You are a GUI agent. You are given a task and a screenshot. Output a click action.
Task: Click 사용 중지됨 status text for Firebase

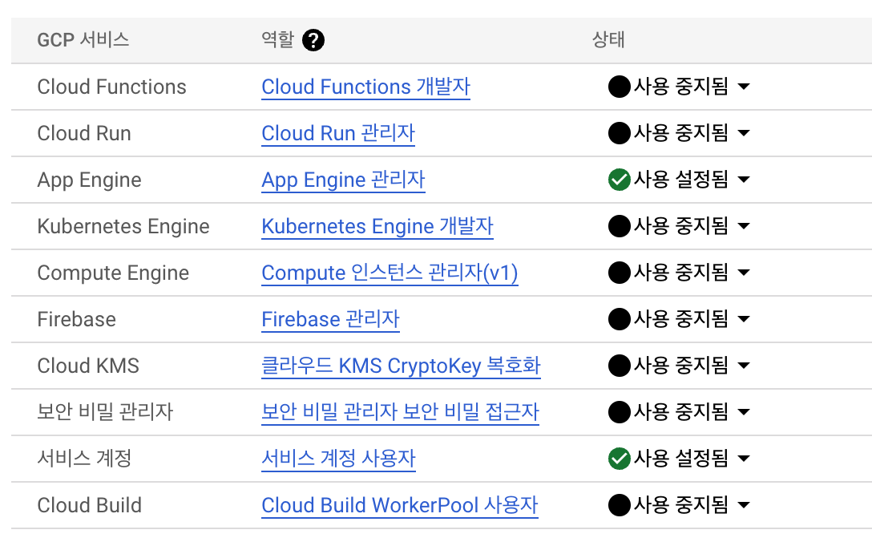[681, 319]
